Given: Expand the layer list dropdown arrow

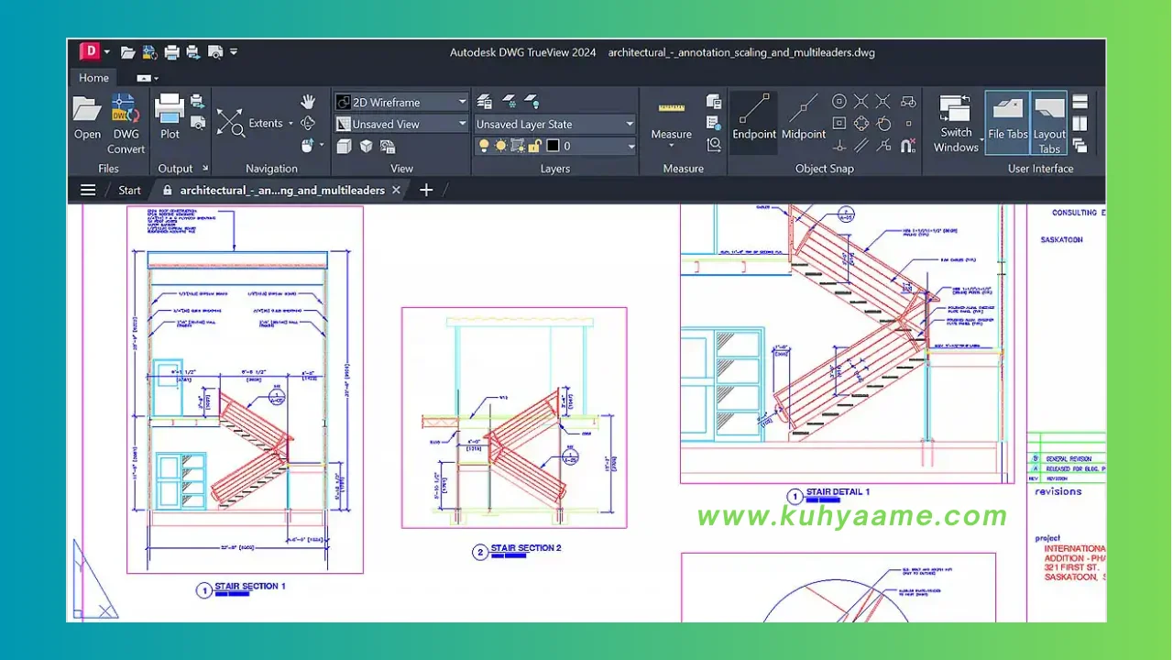Looking at the screenshot, I should 630,146.
